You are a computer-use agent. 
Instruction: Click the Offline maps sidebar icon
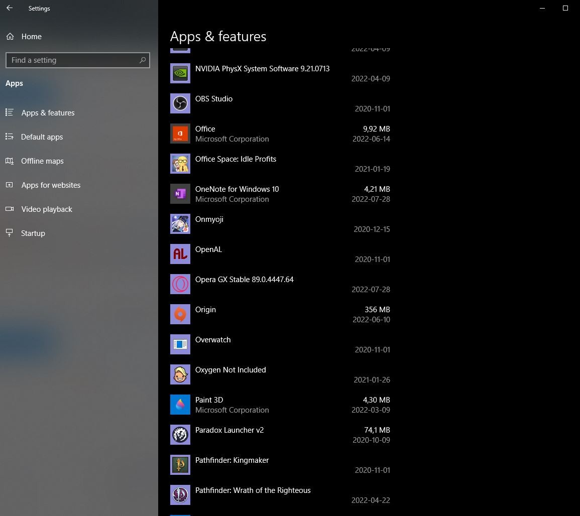pyautogui.click(x=9, y=161)
